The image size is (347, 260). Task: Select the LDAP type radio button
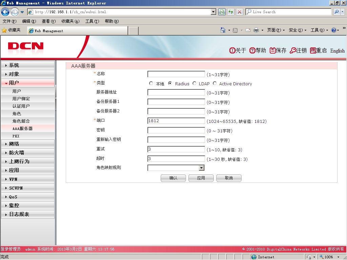coord(194,83)
